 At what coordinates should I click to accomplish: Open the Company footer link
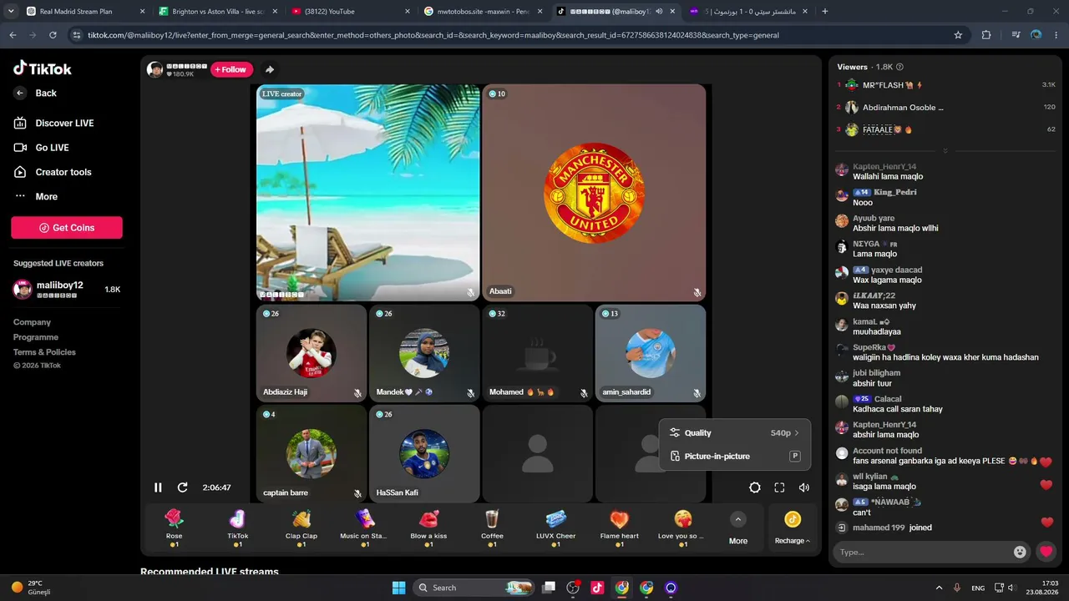pos(32,322)
